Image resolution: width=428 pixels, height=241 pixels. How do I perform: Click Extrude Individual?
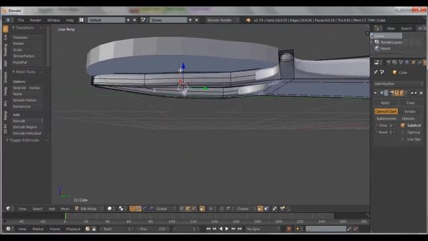coord(27,133)
